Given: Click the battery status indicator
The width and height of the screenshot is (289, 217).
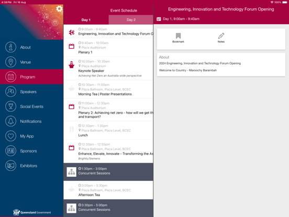Looking at the screenshot, I should (x=285, y=2).
